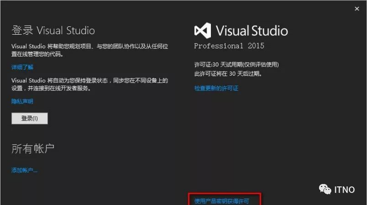This screenshot has height=205, width=367.
Task: Close the dialog with the X button
Action: click(357, 9)
